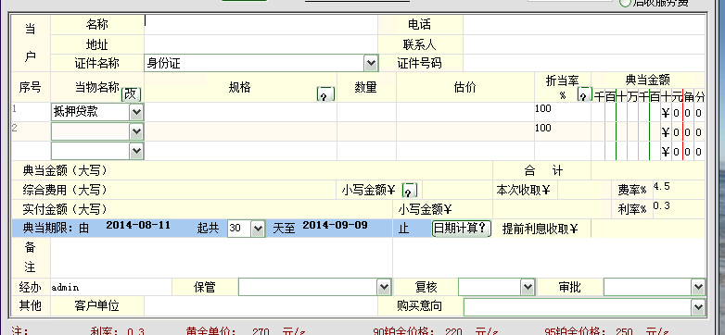Open the 30 days term dropdown

(x=258, y=229)
